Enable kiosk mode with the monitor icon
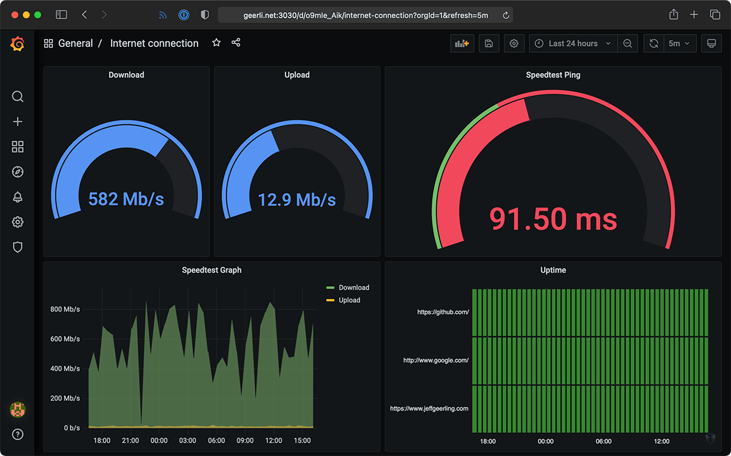The height and width of the screenshot is (456, 731). (x=711, y=43)
